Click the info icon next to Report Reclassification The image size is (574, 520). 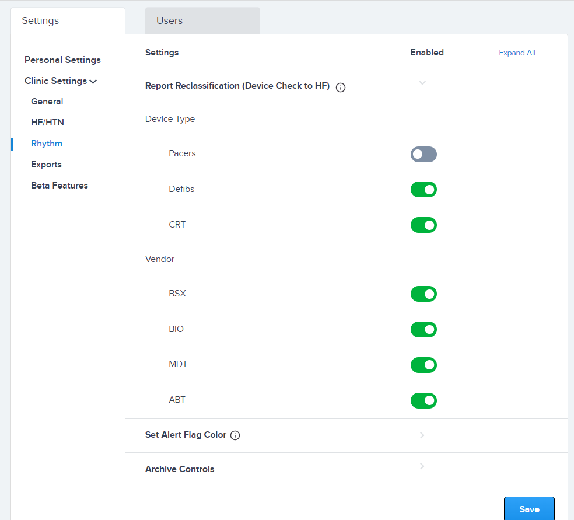(x=340, y=87)
